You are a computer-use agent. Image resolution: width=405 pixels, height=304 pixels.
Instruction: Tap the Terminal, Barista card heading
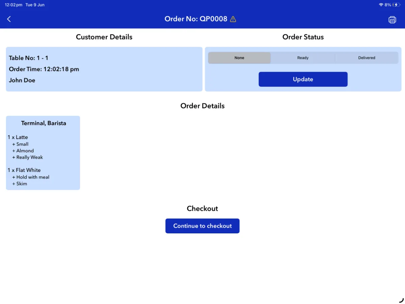(x=44, y=123)
